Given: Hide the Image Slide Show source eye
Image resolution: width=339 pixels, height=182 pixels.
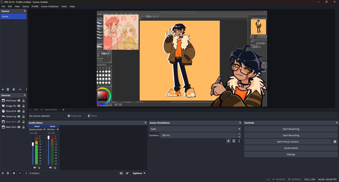Looking at the screenshot, I should coord(19,106).
